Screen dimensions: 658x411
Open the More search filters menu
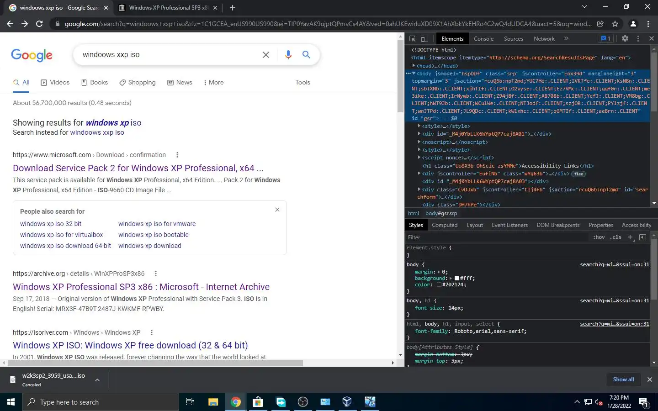click(x=213, y=82)
